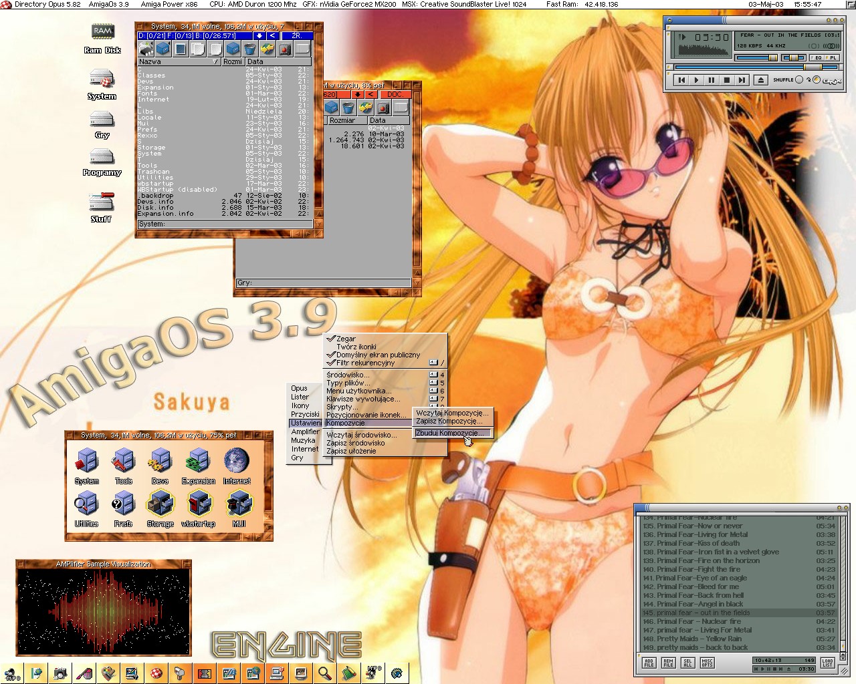Open the Devs drawer icon
The width and height of the screenshot is (856, 684).
click(160, 466)
